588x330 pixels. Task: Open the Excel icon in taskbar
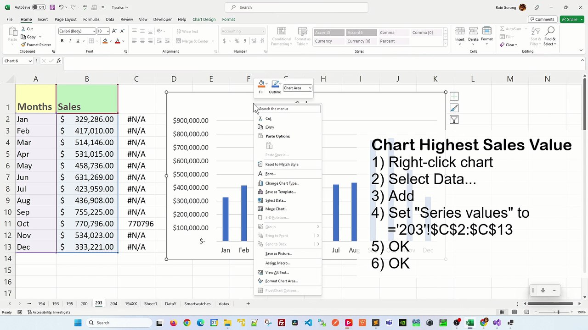[470, 323]
